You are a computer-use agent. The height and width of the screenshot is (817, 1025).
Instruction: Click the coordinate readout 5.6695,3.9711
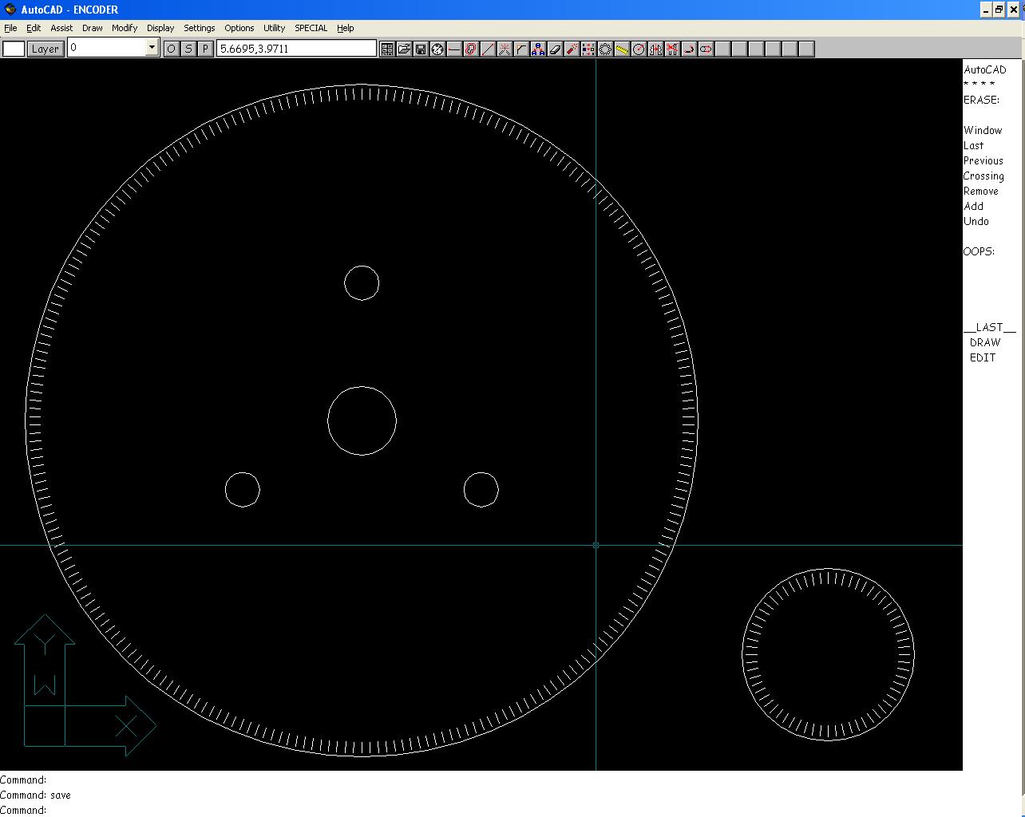(x=296, y=49)
